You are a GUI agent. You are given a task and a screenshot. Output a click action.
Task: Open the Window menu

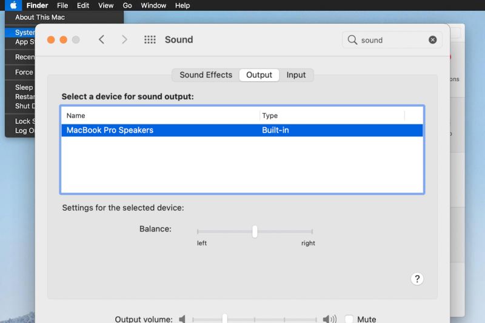click(x=153, y=5)
